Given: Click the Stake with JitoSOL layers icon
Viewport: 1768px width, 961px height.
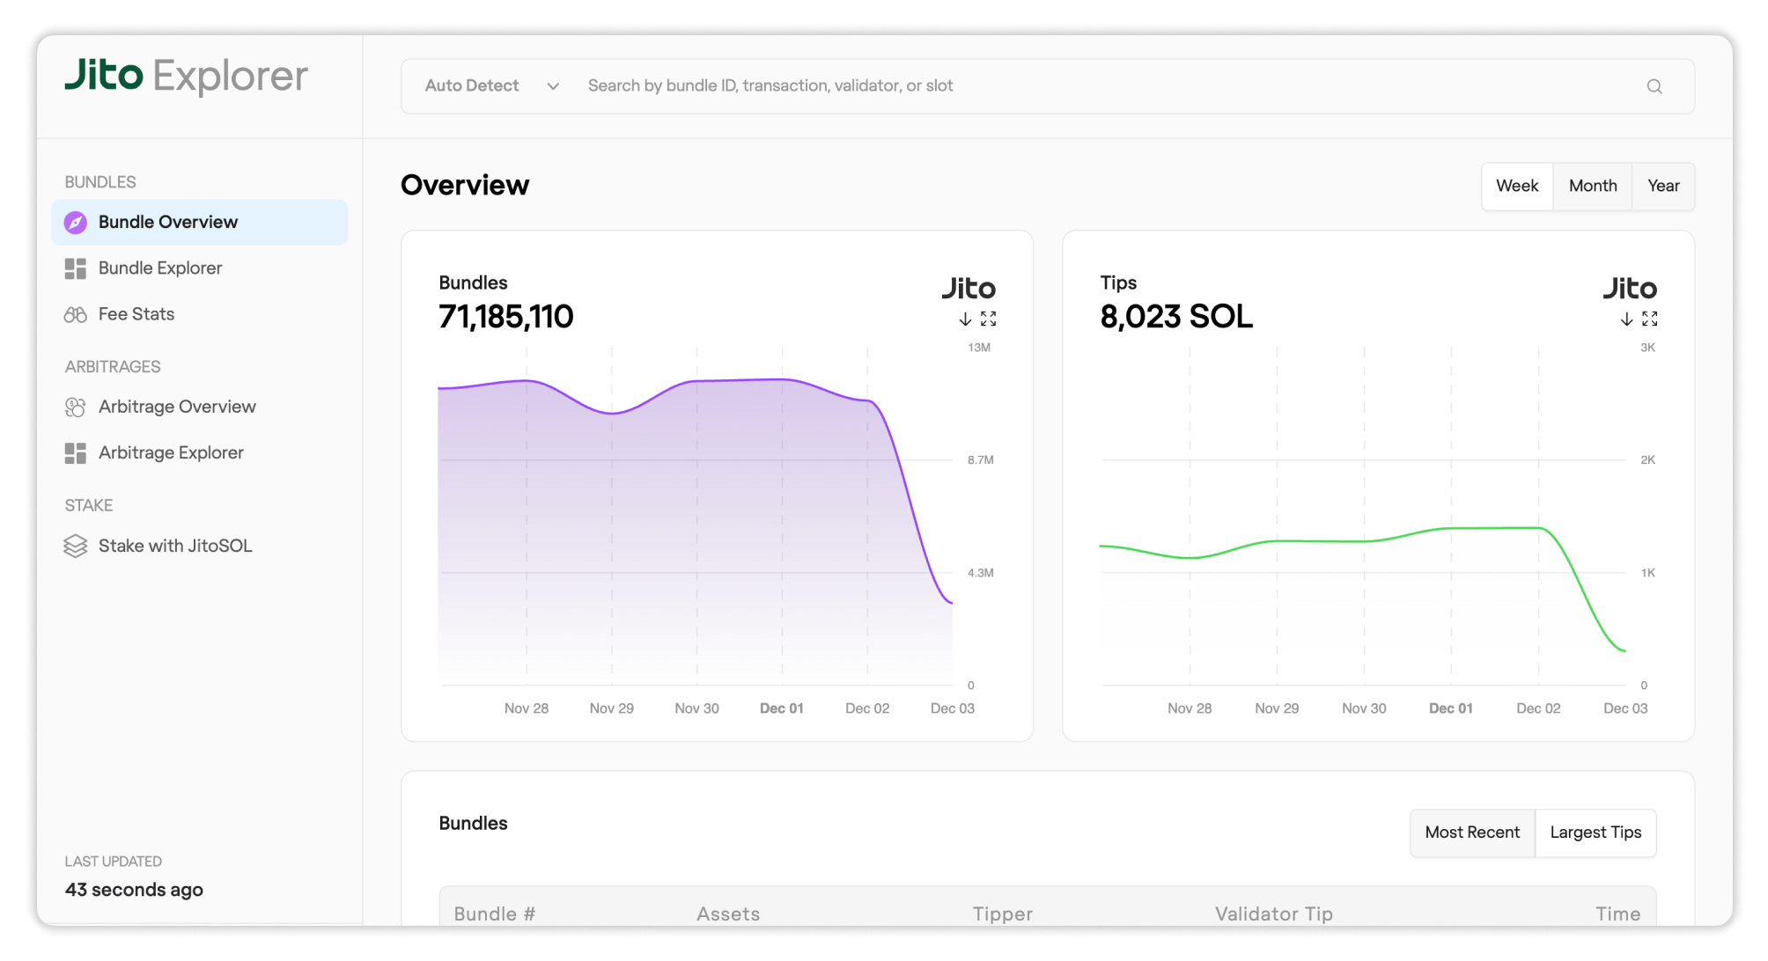Looking at the screenshot, I should click(76, 547).
